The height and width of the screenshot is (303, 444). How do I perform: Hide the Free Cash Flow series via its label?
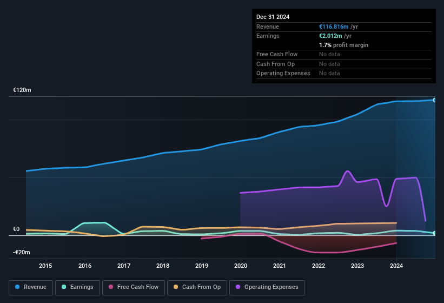click(x=139, y=287)
